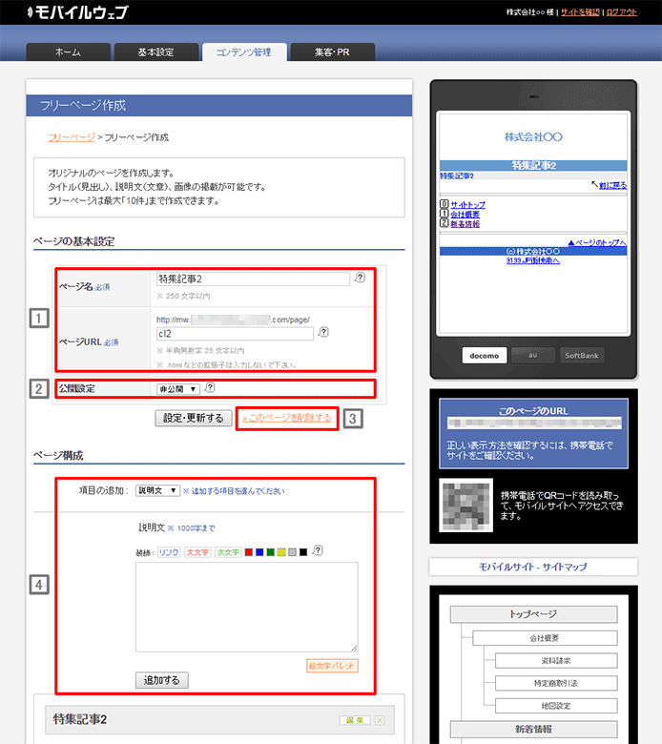662x744 pixels.
Task: Open the help icon next to 公開設定
Action: coord(210,388)
